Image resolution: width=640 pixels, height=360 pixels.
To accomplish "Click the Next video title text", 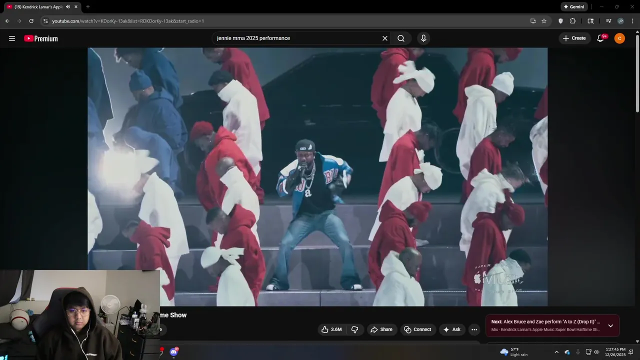I will pos(545,322).
